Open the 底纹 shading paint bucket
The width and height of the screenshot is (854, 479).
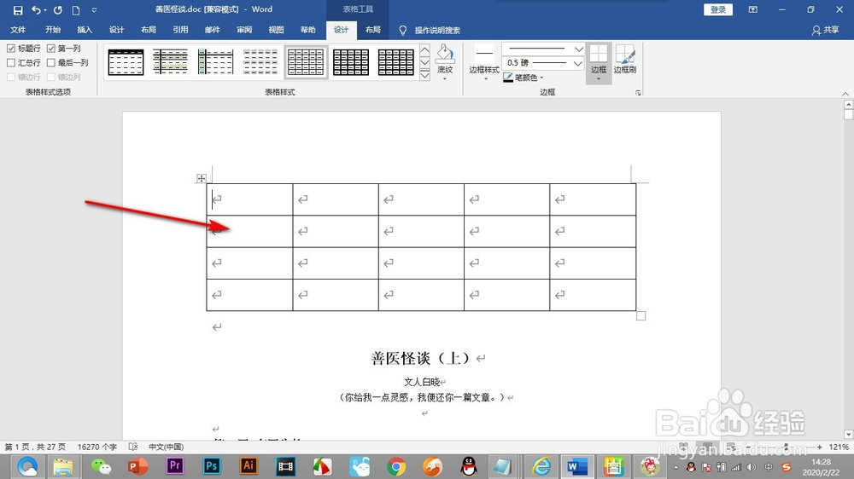[445, 62]
